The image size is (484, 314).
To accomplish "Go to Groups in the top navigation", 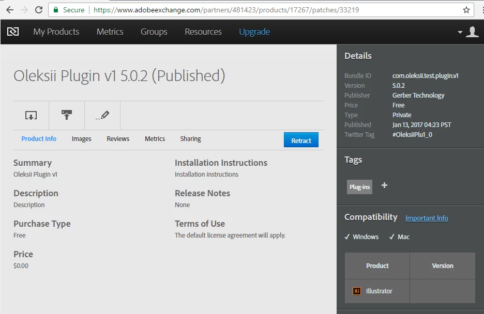I will [x=154, y=32].
